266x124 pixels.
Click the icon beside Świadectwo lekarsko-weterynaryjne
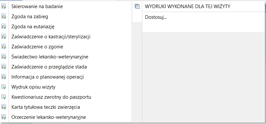click(x=4, y=57)
